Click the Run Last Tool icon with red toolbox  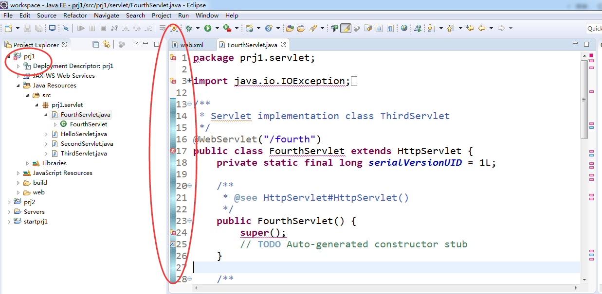point(227,28)
